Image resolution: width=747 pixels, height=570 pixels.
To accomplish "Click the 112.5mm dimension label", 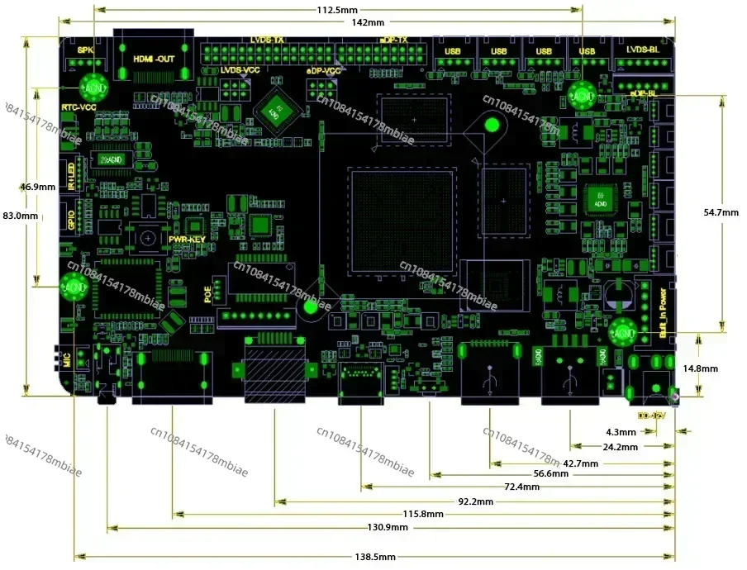I will pyautogui.click(x=337, y=10).
